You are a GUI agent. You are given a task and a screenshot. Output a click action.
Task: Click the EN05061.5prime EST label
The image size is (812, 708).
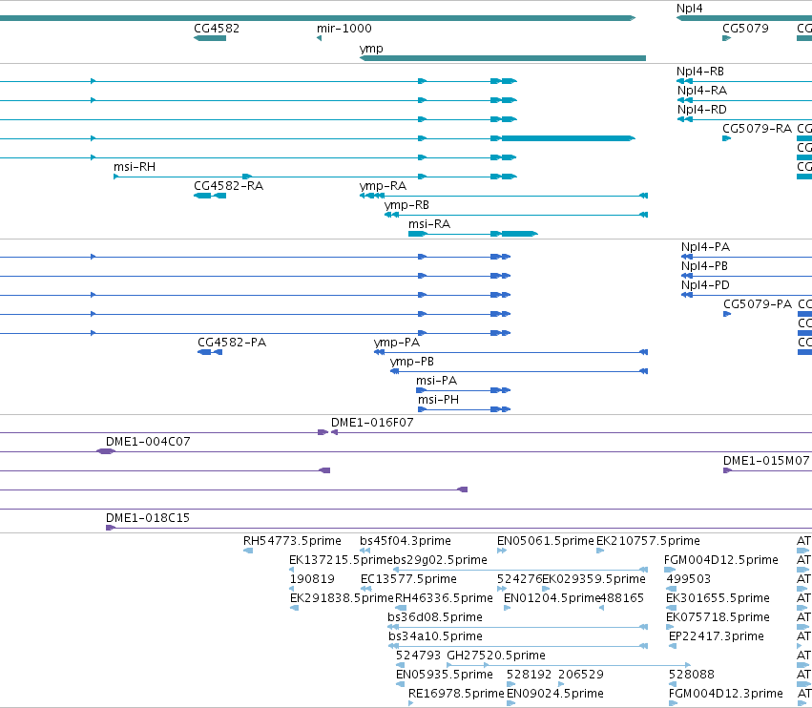[545, 541]
